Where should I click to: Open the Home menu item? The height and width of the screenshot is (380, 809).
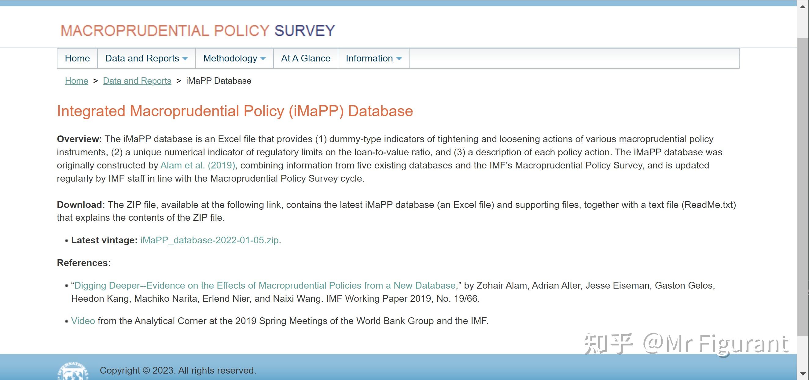click(77, 58)
